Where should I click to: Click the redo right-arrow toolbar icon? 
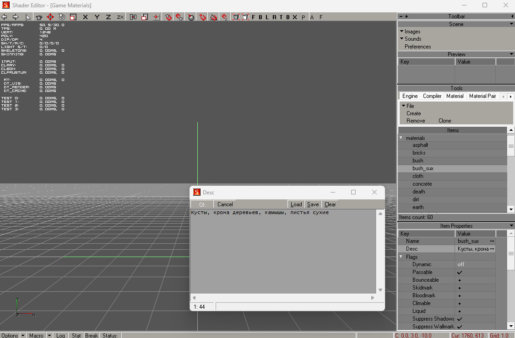point(15,17)
